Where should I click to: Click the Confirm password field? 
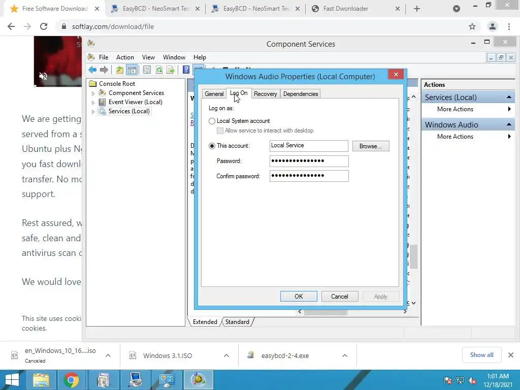[x=309, y=176]
